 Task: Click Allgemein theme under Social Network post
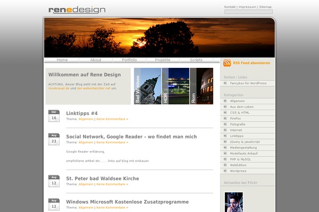pos(86,143)
